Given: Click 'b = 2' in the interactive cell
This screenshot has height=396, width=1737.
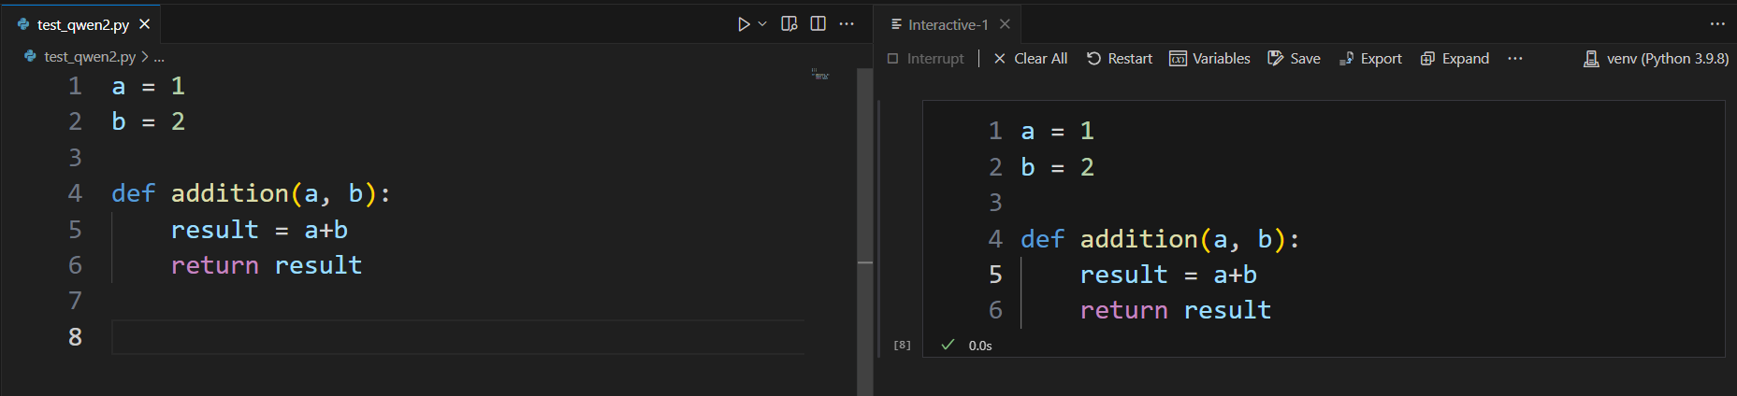Looking at the screenshot, I should pyautogui.click(x=1057, y=167).
